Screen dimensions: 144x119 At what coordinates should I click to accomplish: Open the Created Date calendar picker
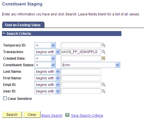click(x=103, y=58)
